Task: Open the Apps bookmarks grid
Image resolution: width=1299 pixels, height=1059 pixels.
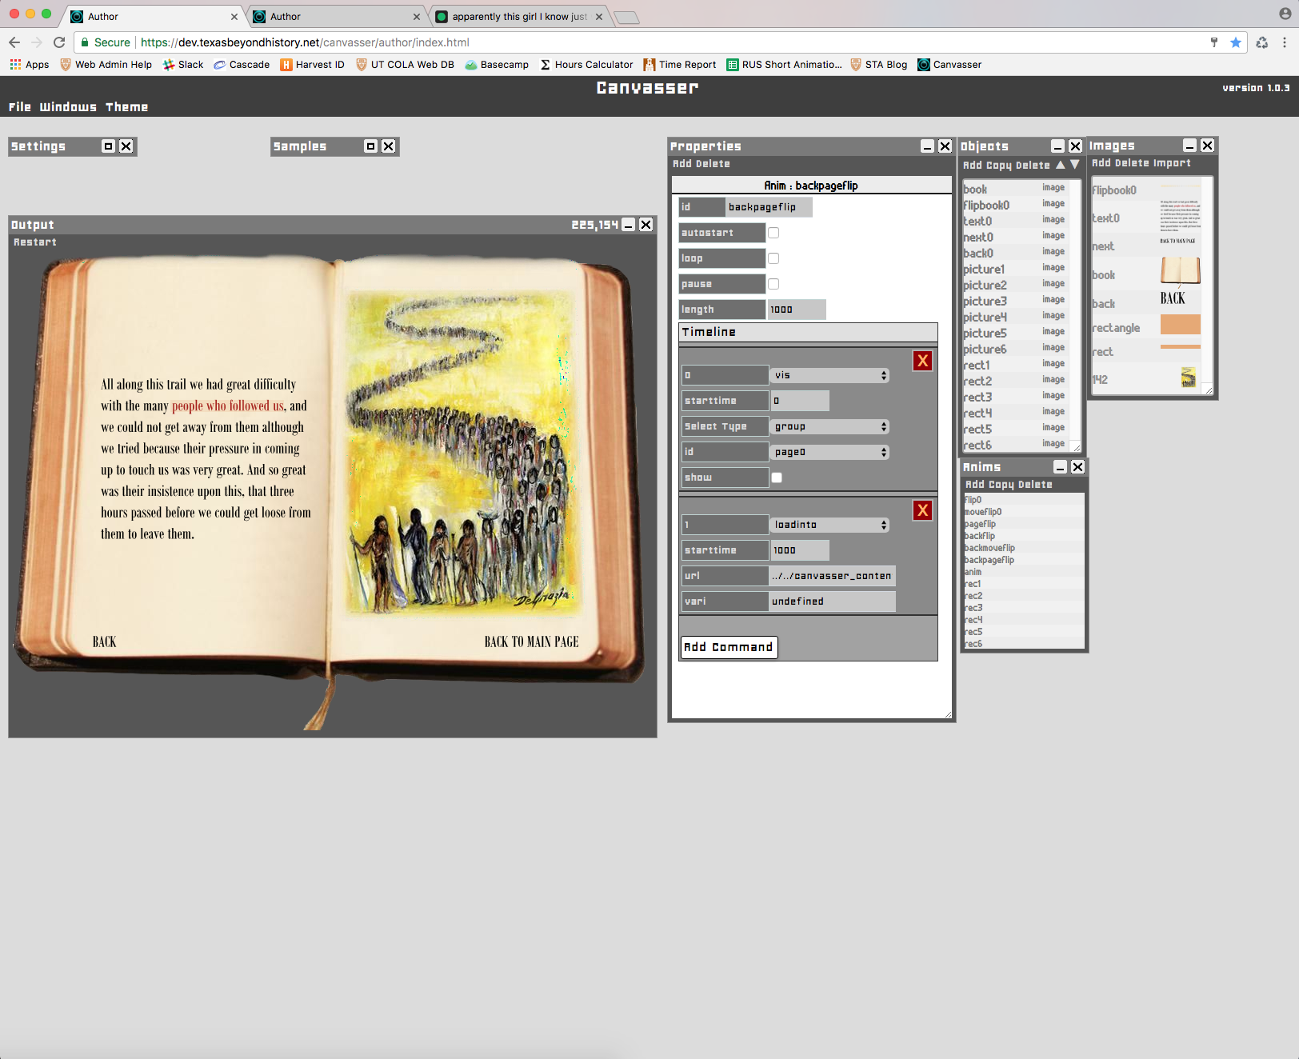Action: pyautogui.click(x=30, y=65)
